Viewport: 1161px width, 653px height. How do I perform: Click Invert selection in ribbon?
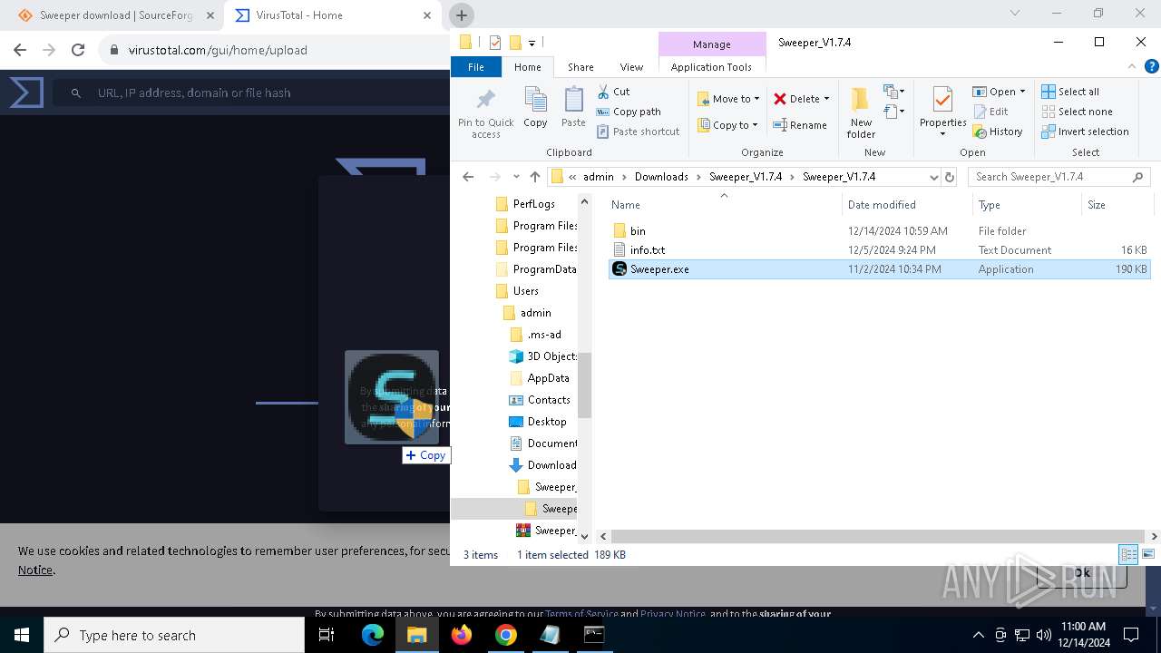click(x=1085, y=132)
